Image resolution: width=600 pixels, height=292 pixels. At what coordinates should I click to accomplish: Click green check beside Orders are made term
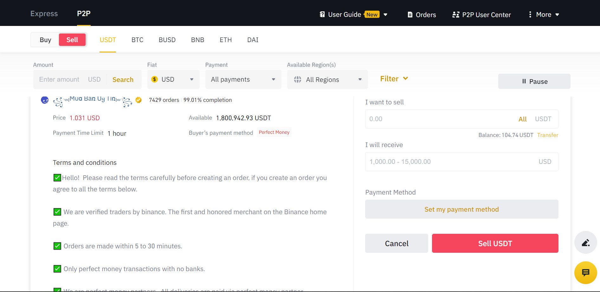click(57, 246)
